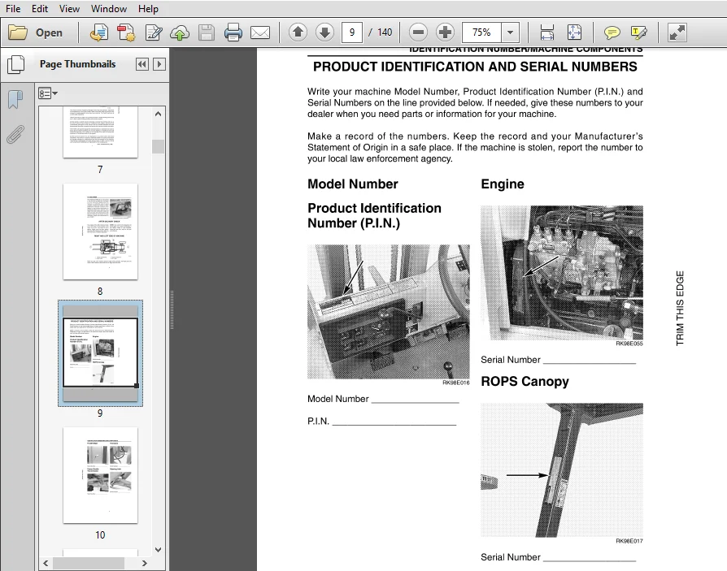Click thumbnail scrollbar down arrow

coord(158,550)
